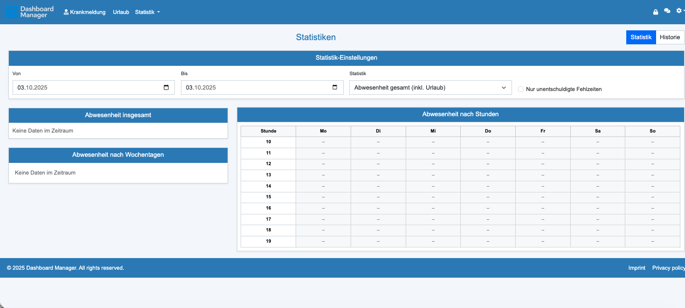Open the Privacy policy link
The height and width of the screenshot is (308, 685).
(668, 267)
